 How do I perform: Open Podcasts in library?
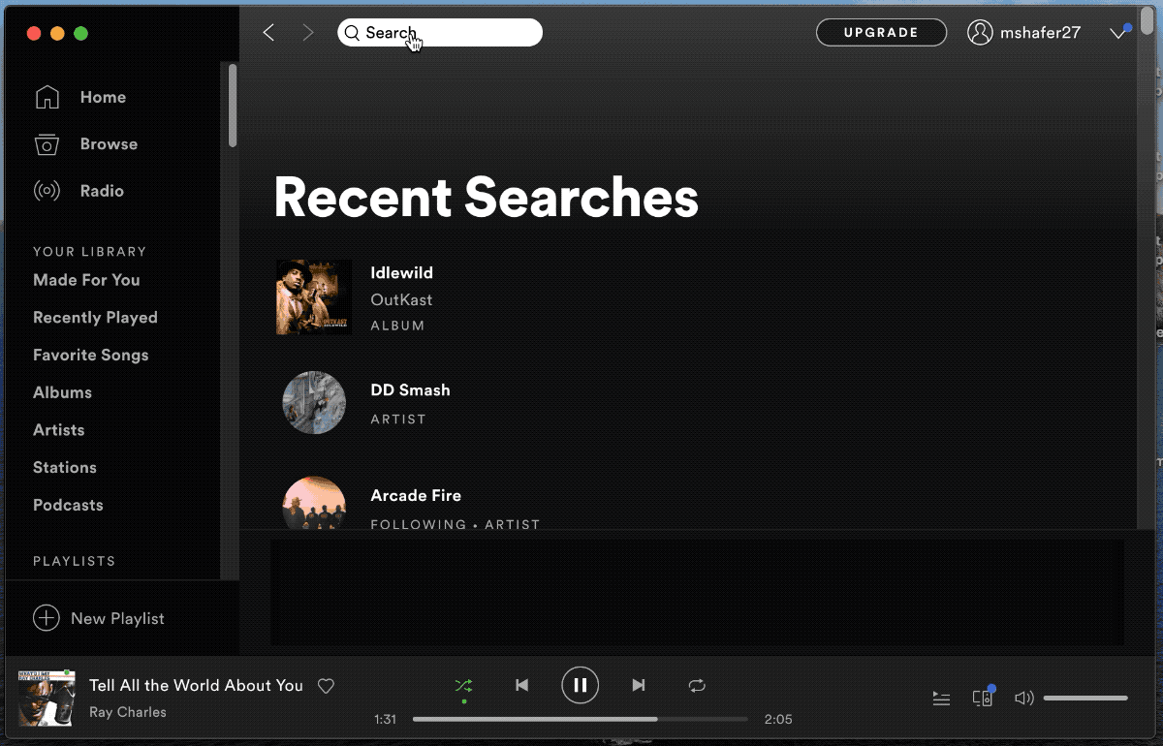pyautogui.click(x=68, y=505)
